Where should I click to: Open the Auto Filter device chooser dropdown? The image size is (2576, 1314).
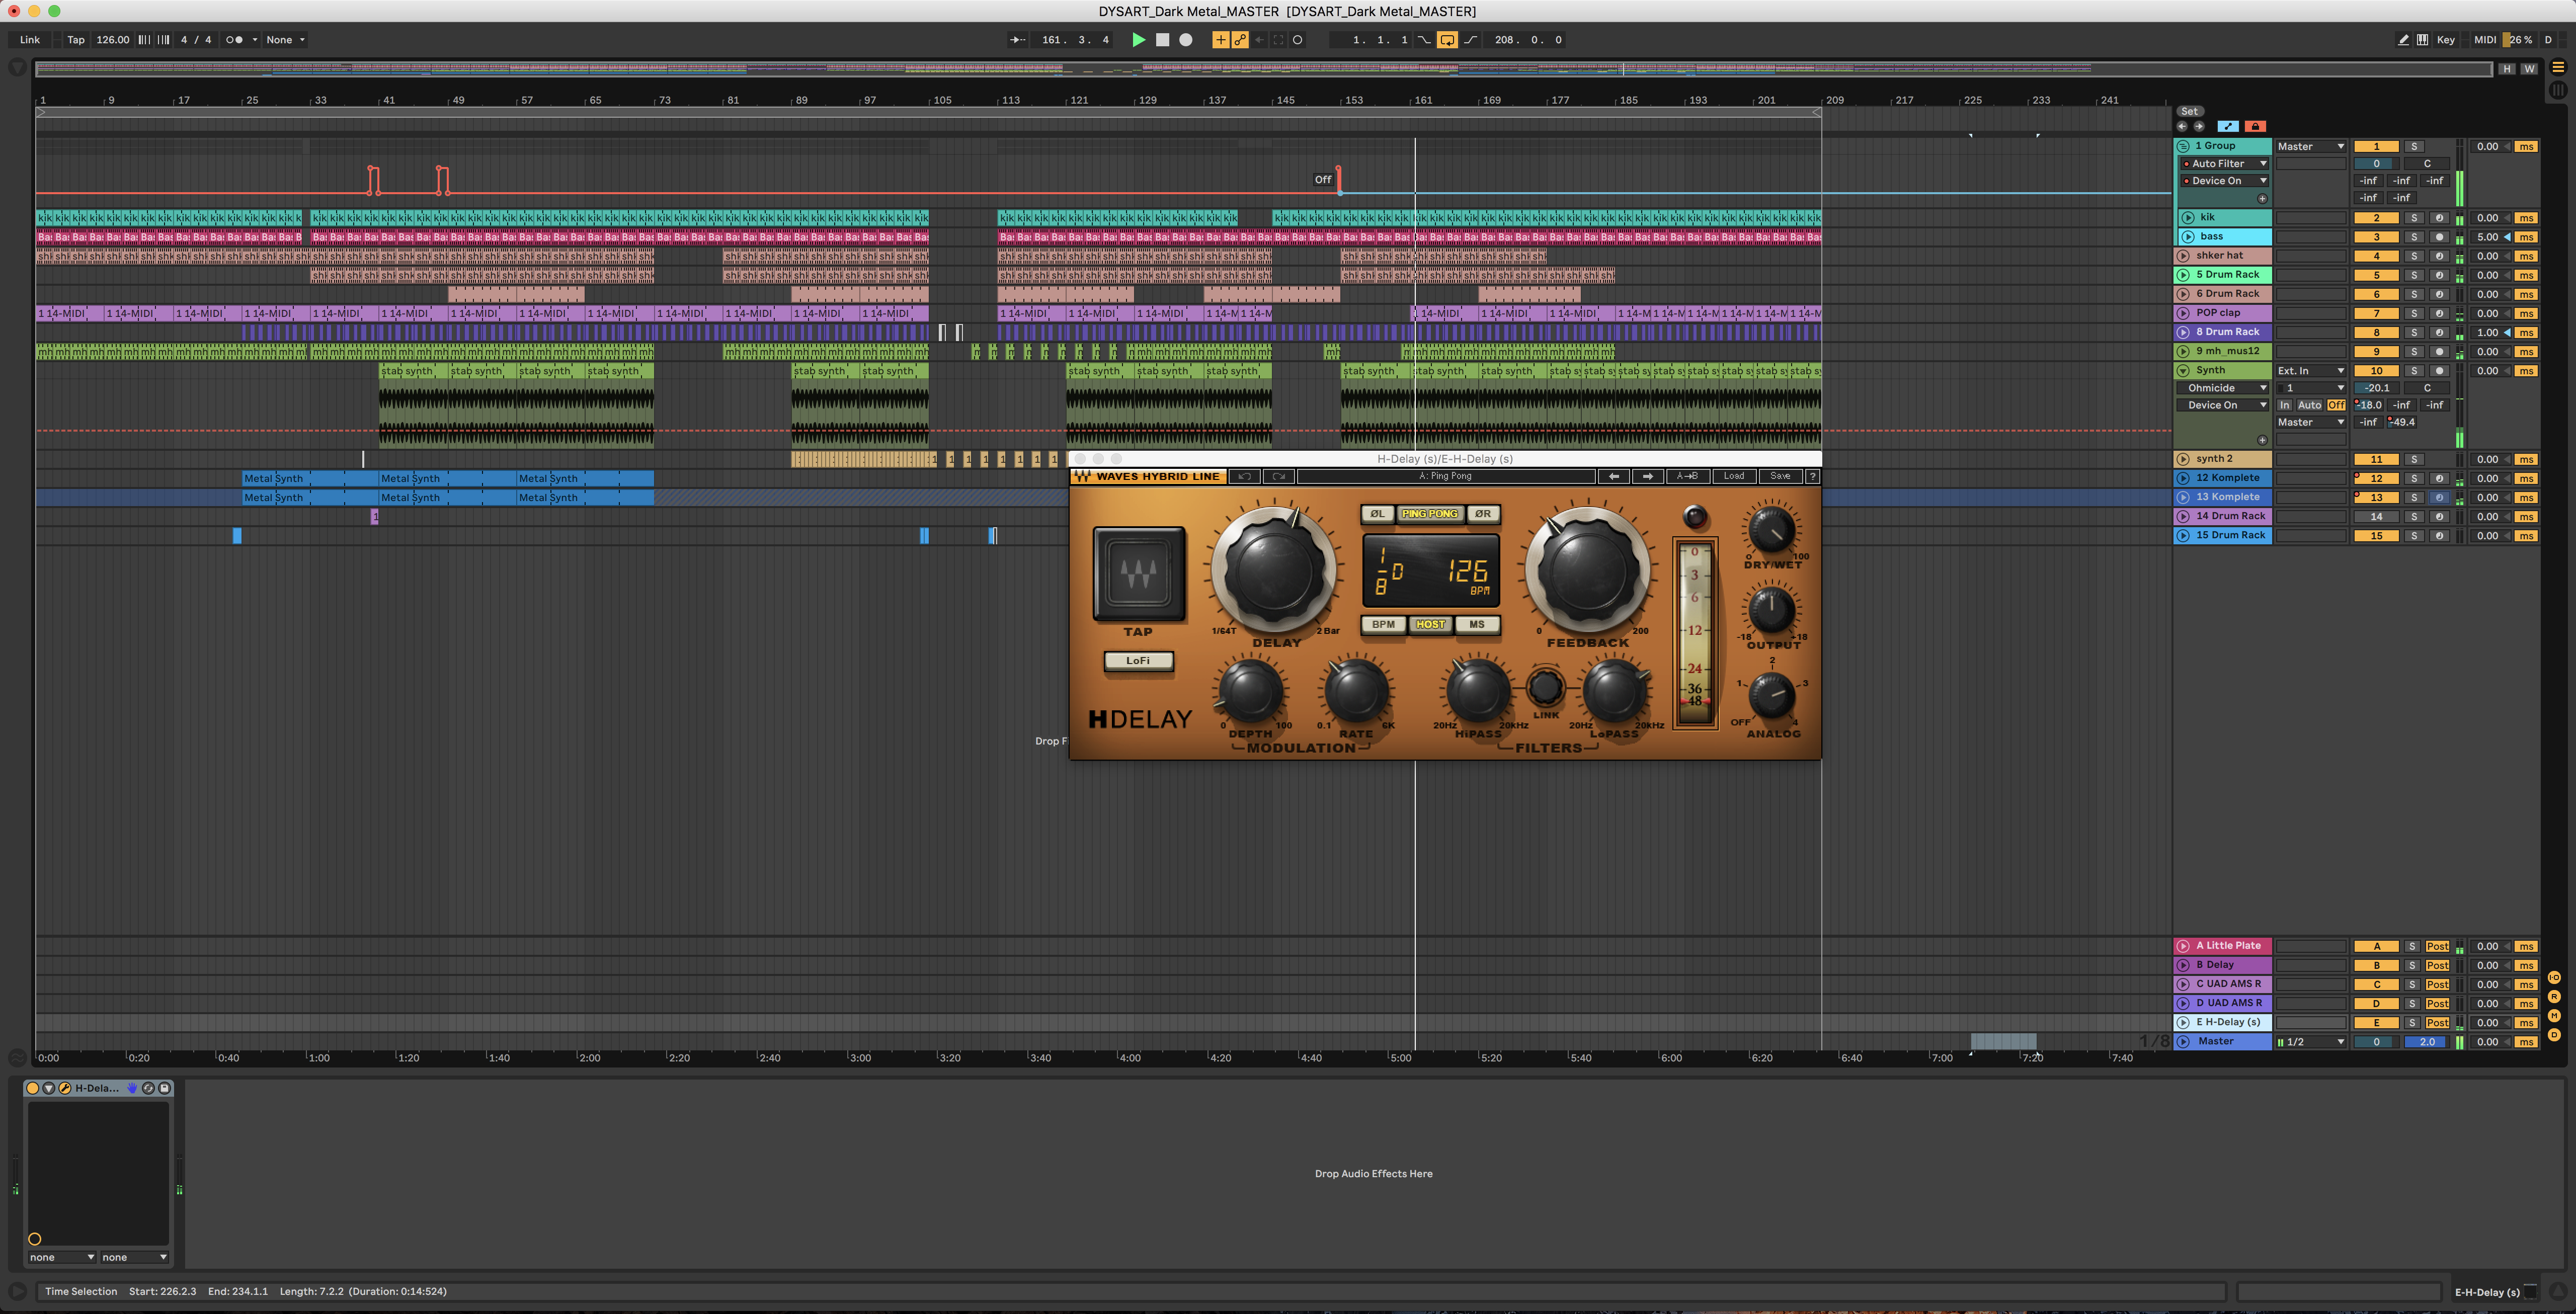coord(2263,164)
